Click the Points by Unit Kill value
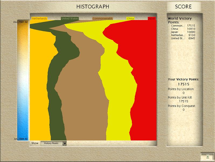Viewport: 215px width, 162px height. pos(183,101)
